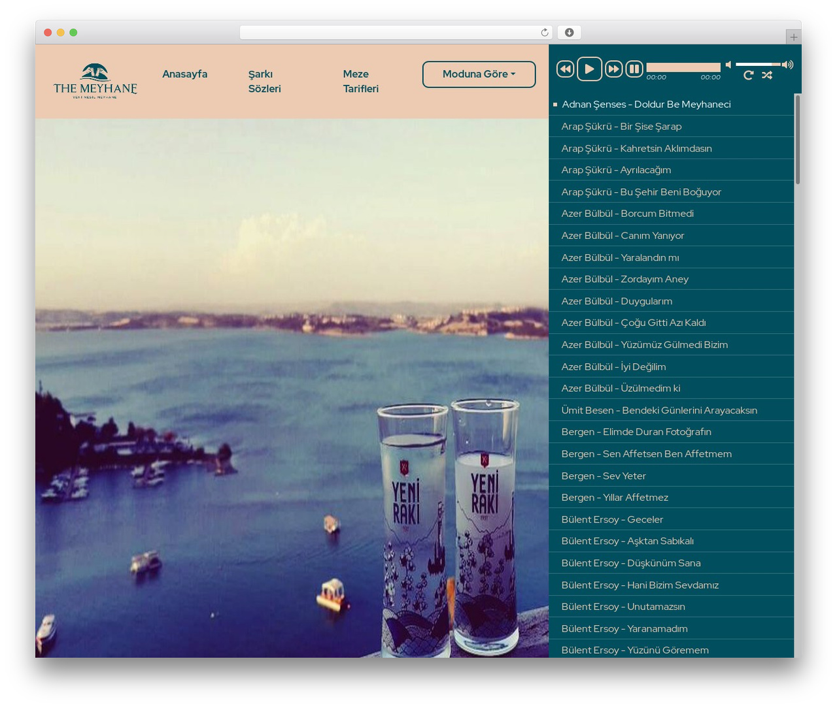Click the song progress bar
The width and height of the screenshot is (837, 708).
coord(683,67)
